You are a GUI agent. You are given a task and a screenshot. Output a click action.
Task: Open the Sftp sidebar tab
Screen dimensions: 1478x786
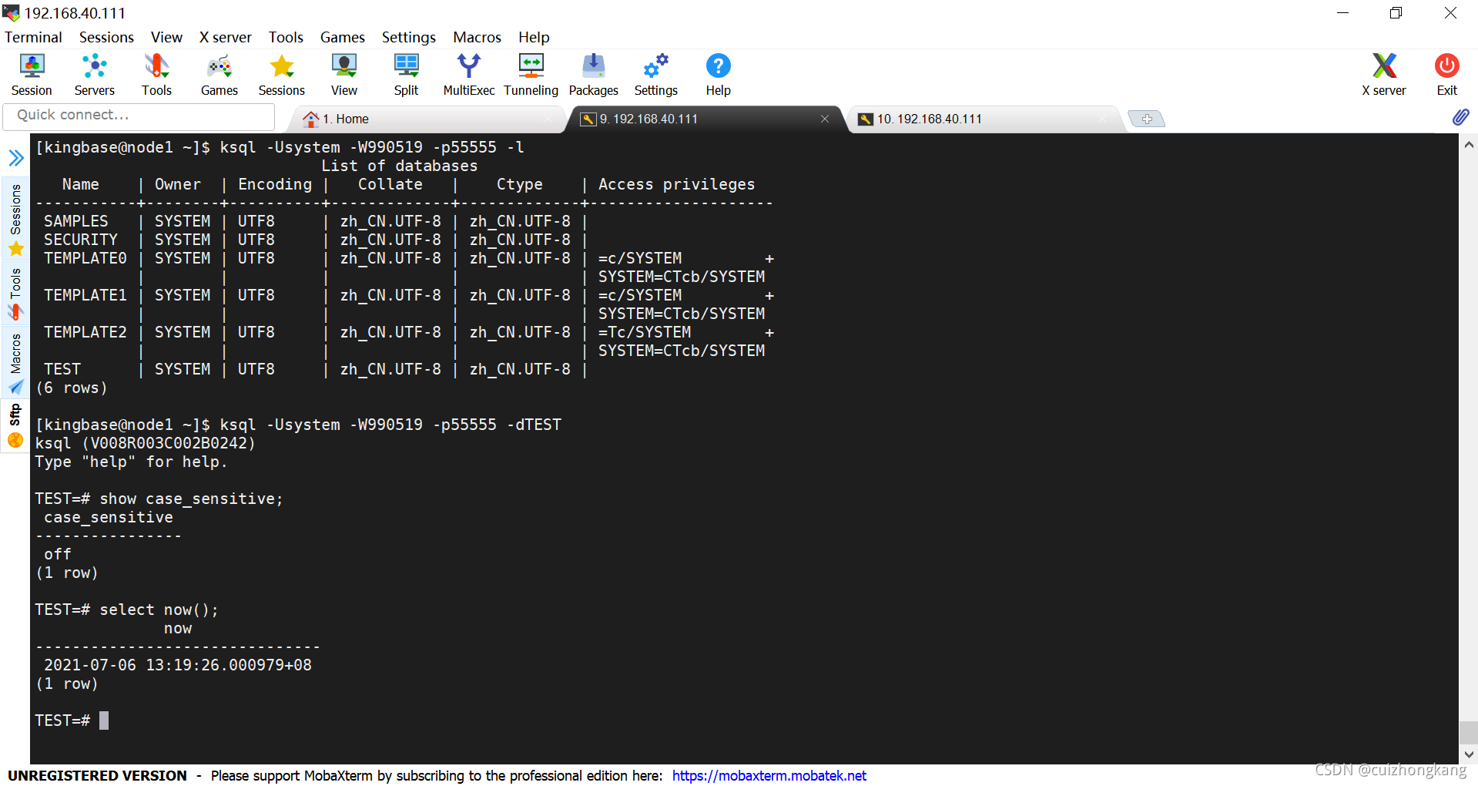click(15, 425)
